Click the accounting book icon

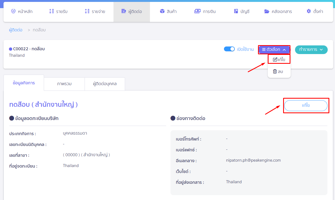236,11
